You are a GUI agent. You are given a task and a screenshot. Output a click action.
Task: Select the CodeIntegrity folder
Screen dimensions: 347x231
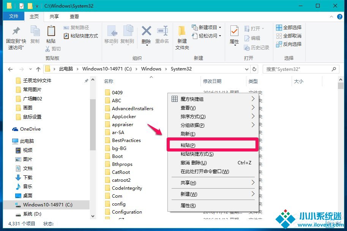coord(124,188)
